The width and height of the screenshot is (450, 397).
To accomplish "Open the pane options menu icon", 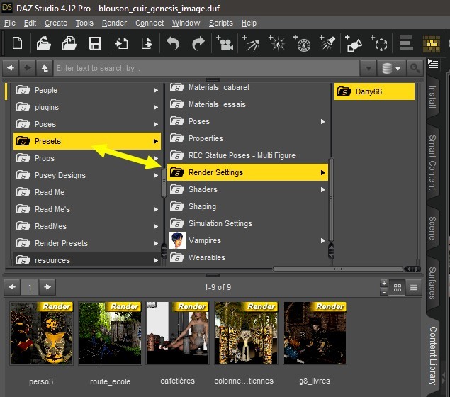I will [x=433, y=64].
